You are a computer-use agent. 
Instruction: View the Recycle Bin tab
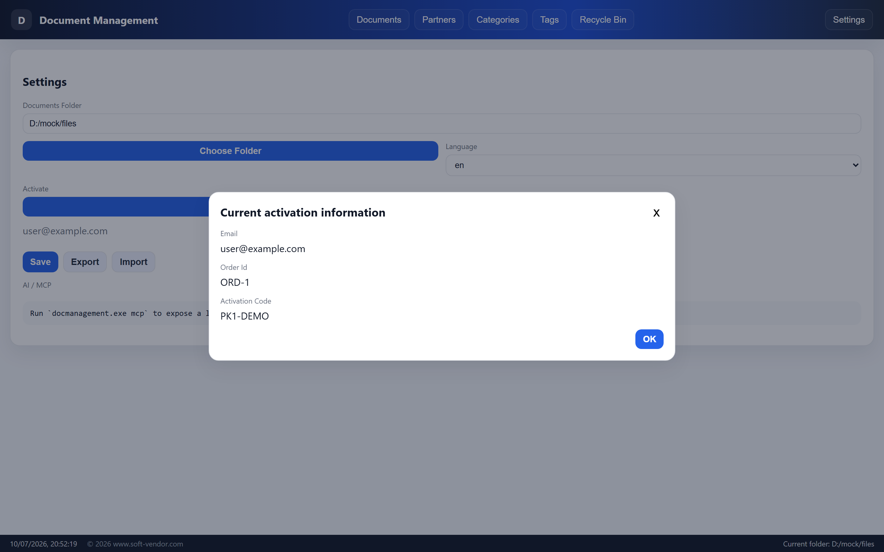click(x=603, y=20)
